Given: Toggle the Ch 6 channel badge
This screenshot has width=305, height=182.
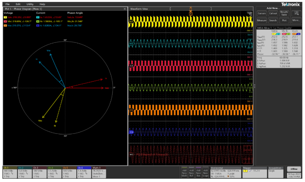Looking at the screenshot, I should [84, 172].
